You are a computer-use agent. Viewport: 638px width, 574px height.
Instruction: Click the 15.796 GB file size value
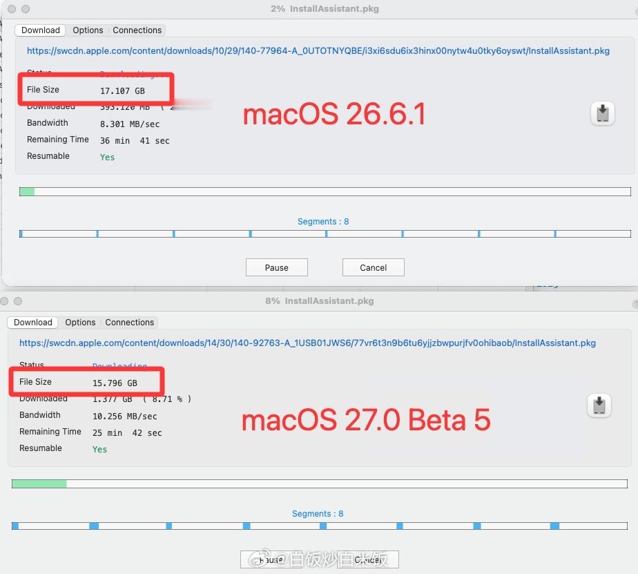115,383
